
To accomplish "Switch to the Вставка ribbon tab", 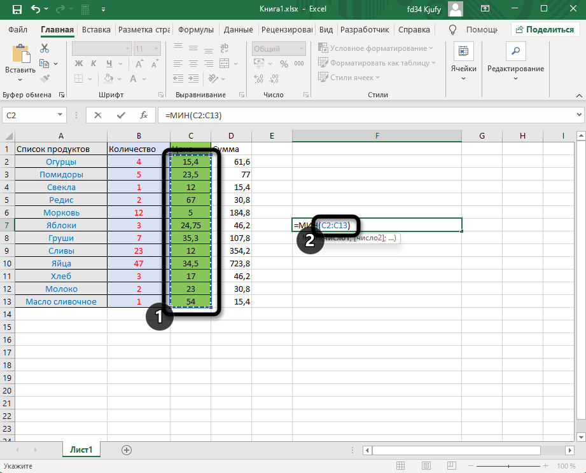I will pyautogui.click(x=96, y=30).
